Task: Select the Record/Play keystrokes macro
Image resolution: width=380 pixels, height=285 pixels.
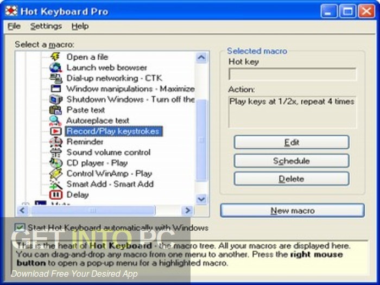Action: coord(113,131)
